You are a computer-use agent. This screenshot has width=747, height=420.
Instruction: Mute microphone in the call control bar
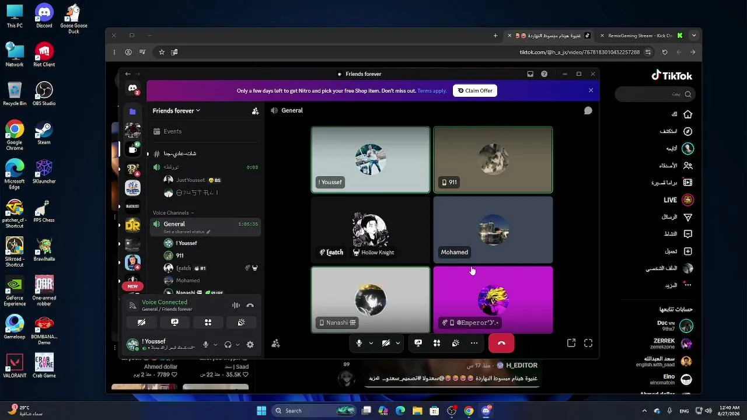[359, 343]
